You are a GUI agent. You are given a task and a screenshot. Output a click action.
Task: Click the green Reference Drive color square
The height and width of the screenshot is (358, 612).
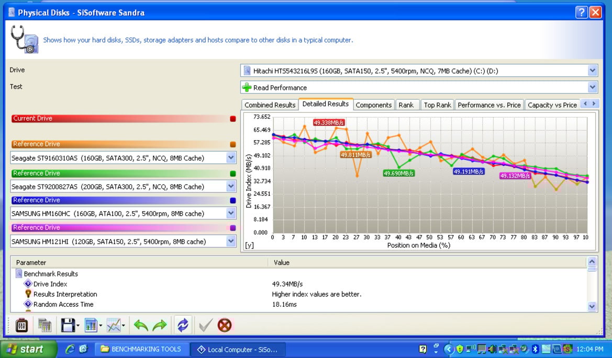[233, 174]
